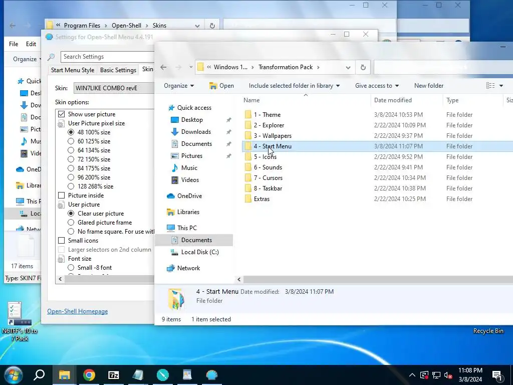513x385 pixels.
Task: Switch to the Start Menu Style tab
Action: pos(72,70)
